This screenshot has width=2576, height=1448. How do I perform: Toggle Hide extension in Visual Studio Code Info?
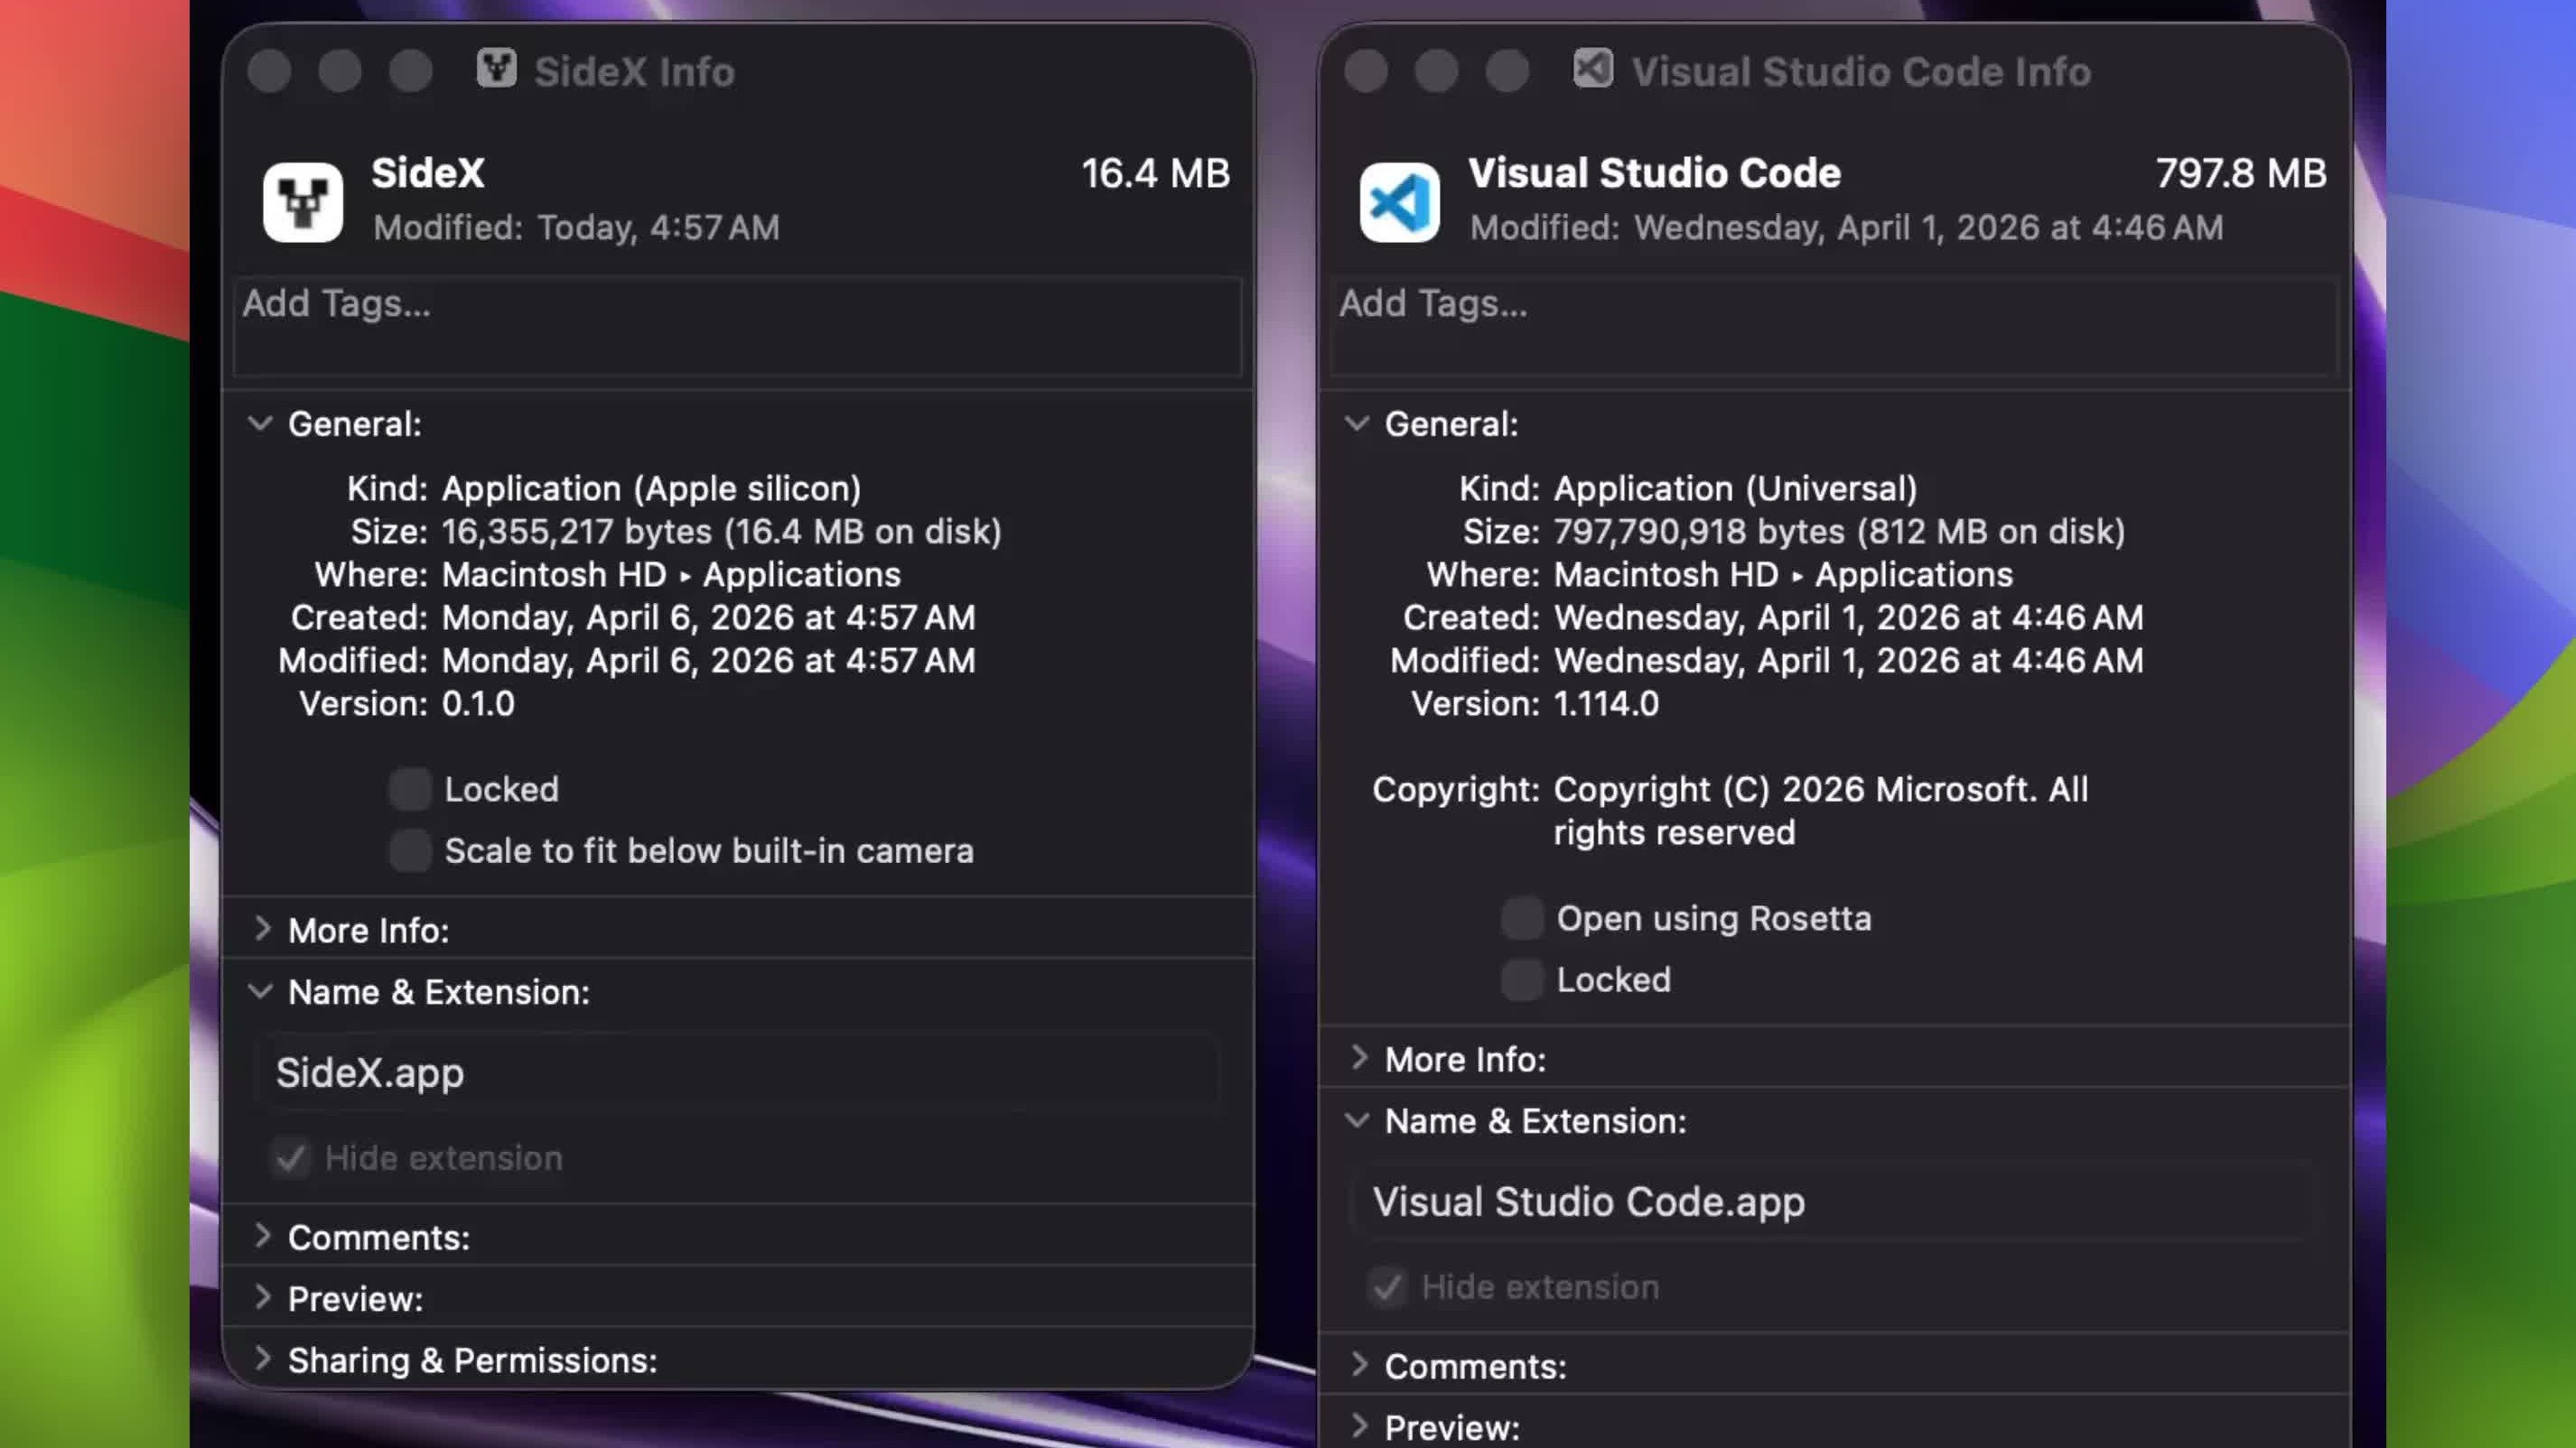pyautogui.click(x=1387, y=1286)
